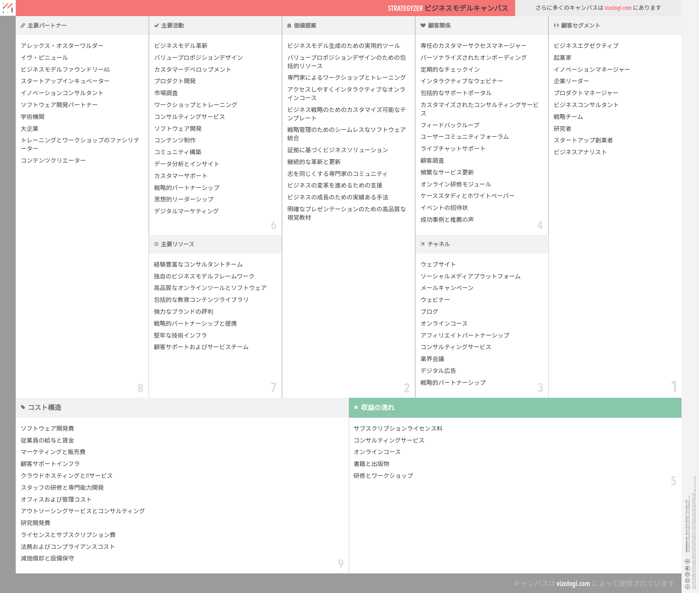Select ビジネスモデル革新 in key activities
Screen dimensions: 699x593
[x=181, y=46]
